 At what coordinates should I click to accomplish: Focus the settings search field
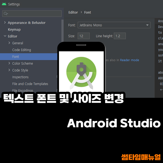[x=32, y=14]
